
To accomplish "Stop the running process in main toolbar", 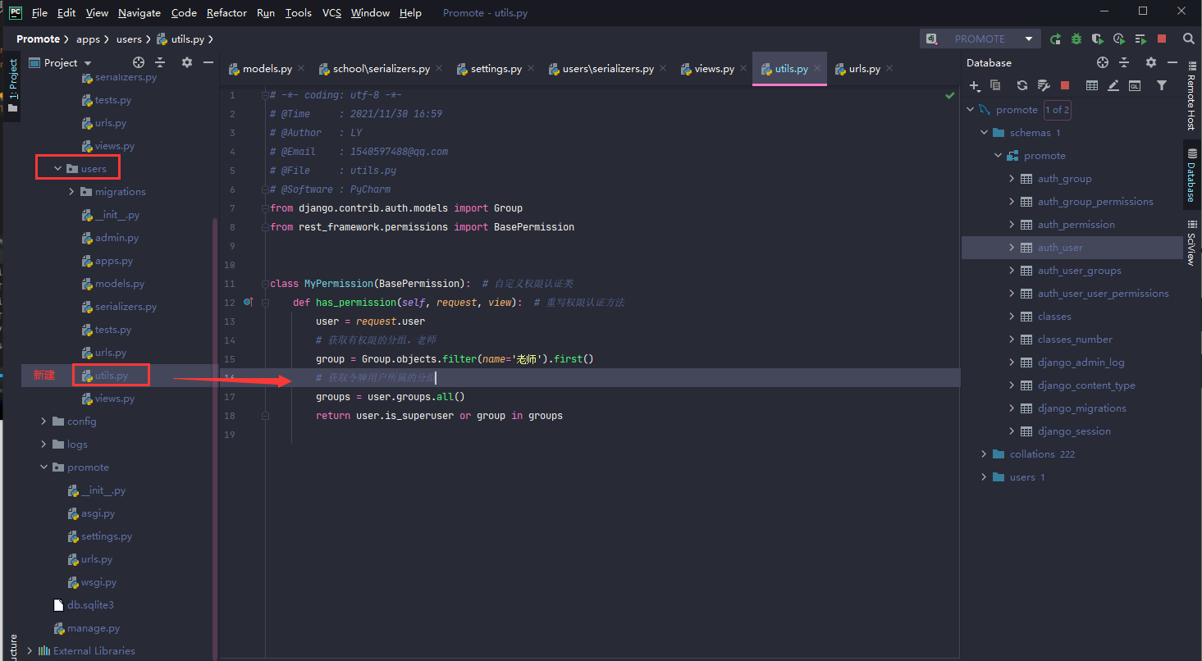I will click(1162, 39).
